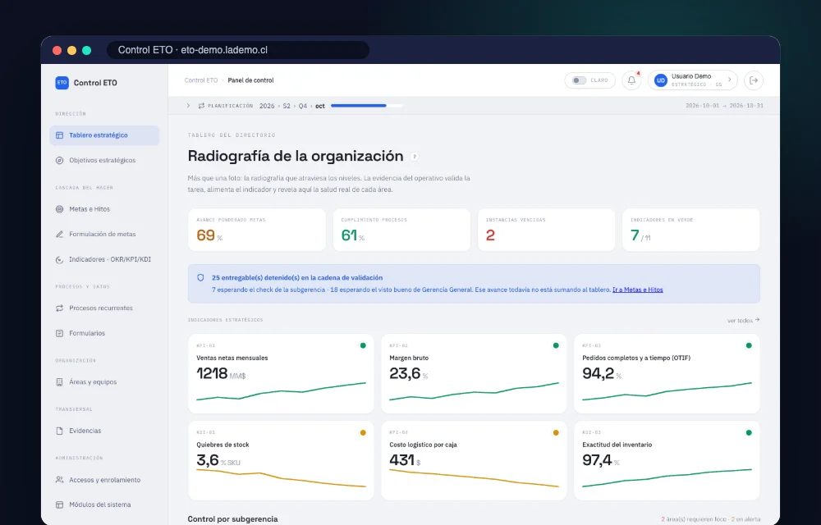Go to Metas e Hitos in the sidebar
This screenshot has height=525, width=821.
pos(104,209)
